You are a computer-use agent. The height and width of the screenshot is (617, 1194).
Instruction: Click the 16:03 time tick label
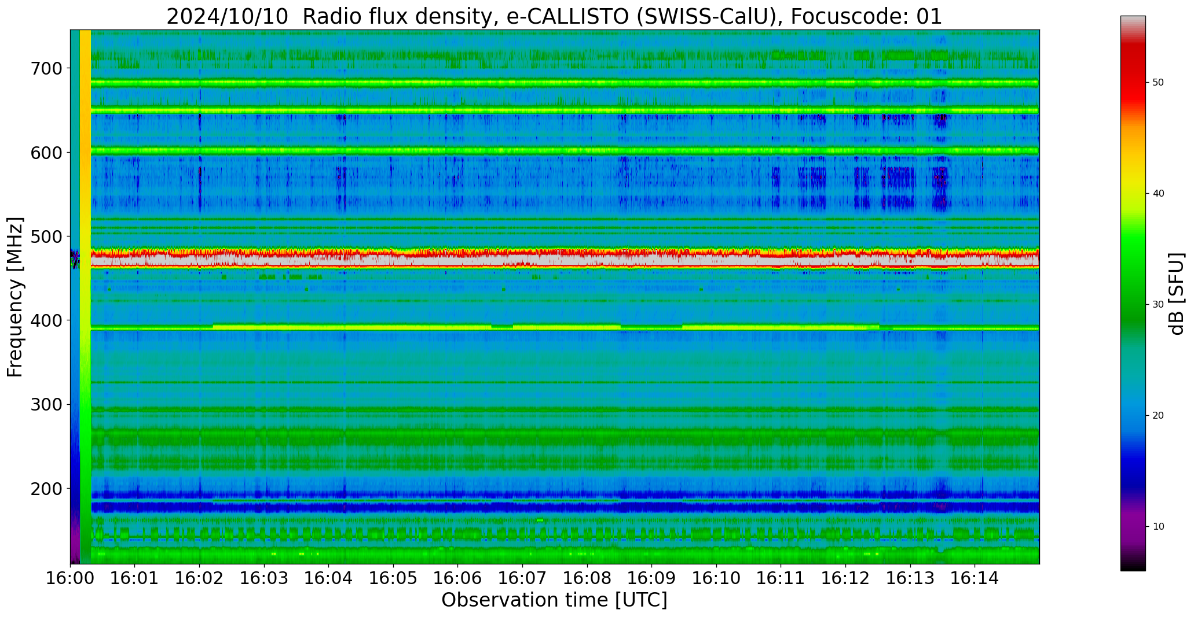point(264,578)
